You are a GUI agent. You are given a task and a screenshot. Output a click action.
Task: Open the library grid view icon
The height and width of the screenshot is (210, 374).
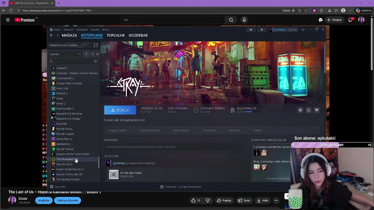coord(96,45)
